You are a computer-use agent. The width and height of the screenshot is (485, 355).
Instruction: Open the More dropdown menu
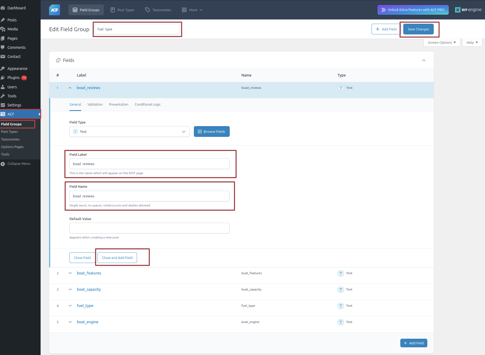[192, 10]
